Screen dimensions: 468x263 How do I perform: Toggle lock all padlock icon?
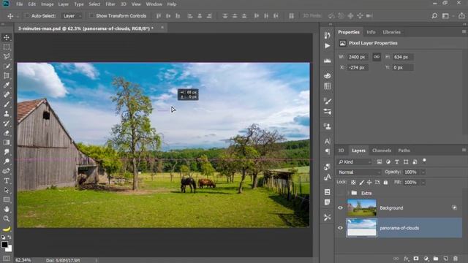coord(385,182)
